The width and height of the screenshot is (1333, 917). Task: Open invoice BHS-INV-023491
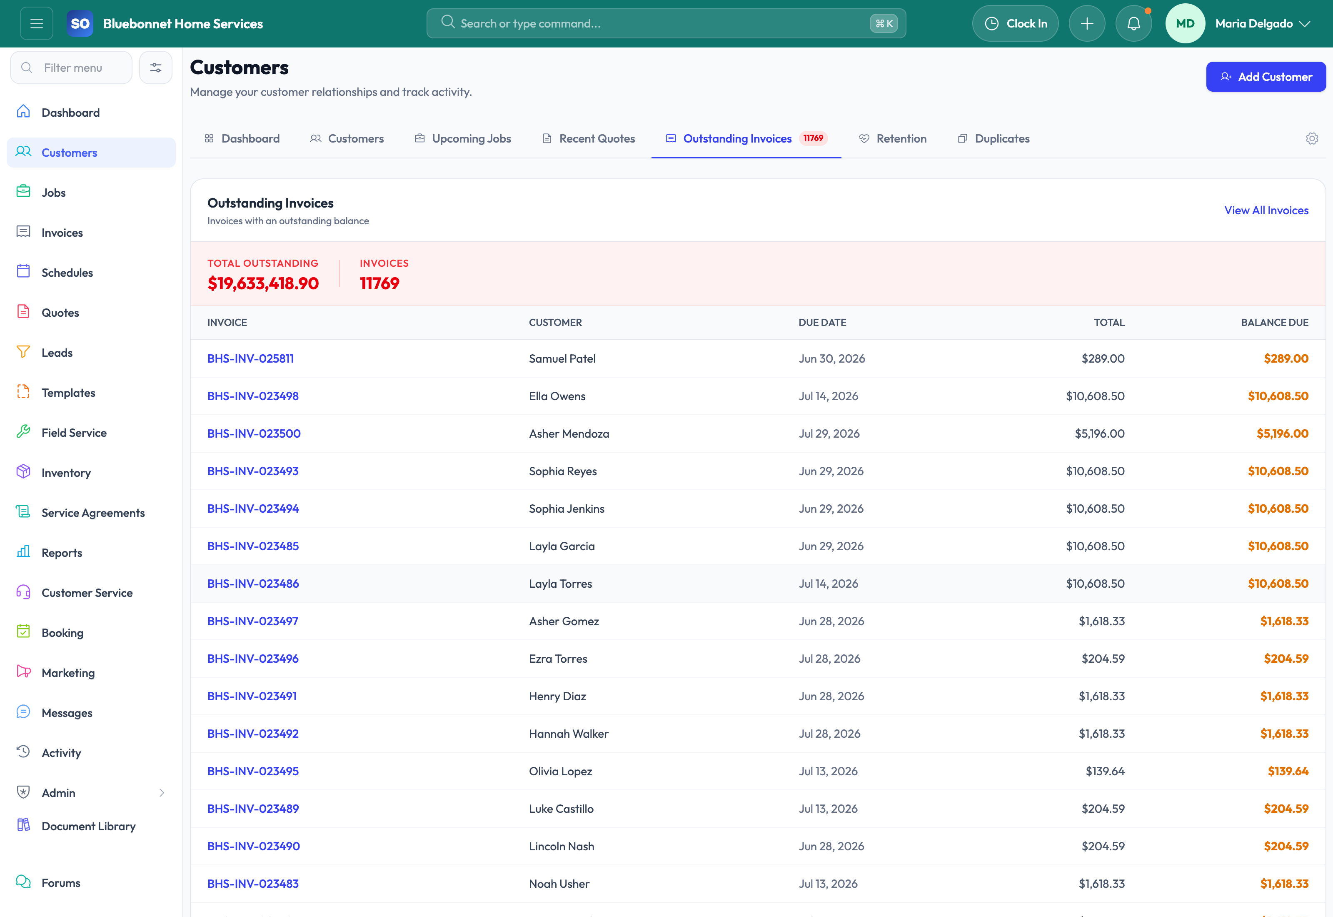click(x=252, y=696)
